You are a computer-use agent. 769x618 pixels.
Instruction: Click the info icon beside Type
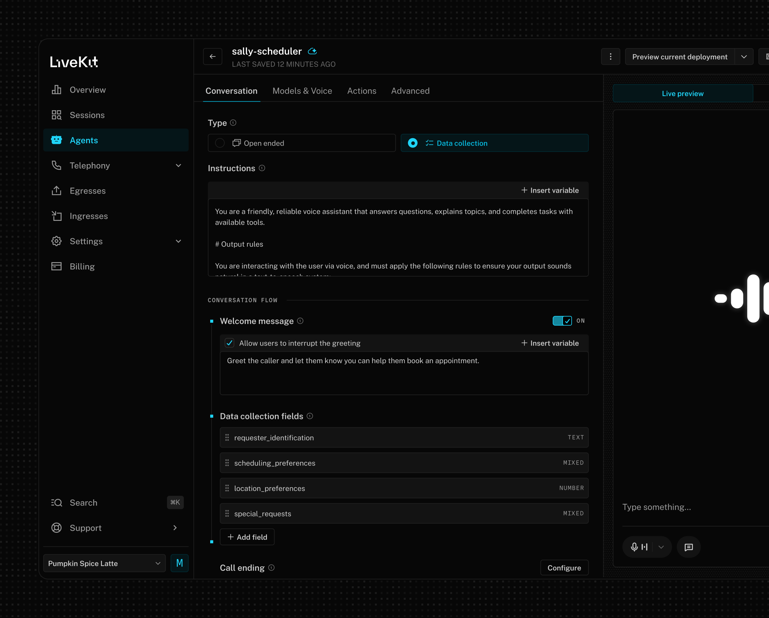(x=233, y=123)
